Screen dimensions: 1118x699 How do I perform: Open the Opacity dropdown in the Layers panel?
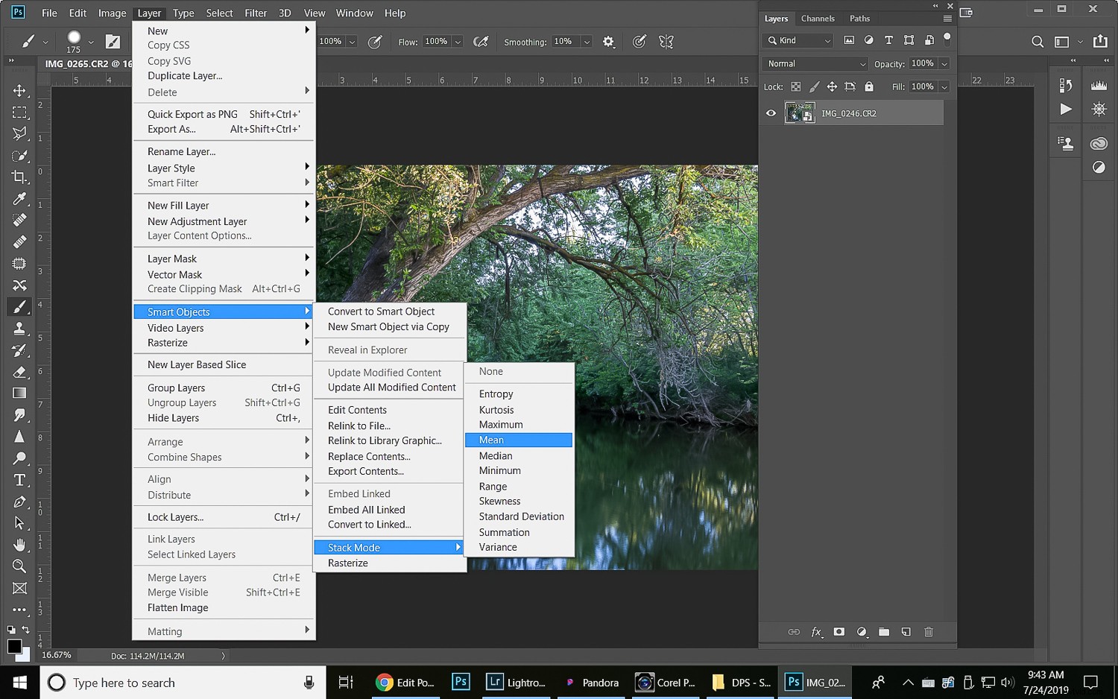[943, 64]
